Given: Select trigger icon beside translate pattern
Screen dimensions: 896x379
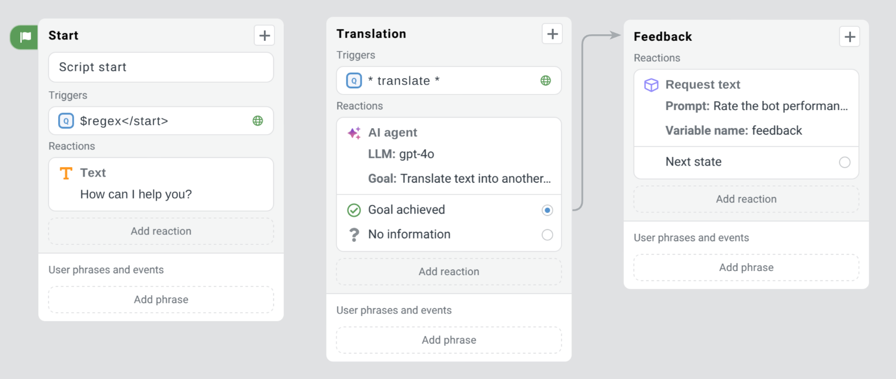Looking at the screenshot, I should click(353, 80).
